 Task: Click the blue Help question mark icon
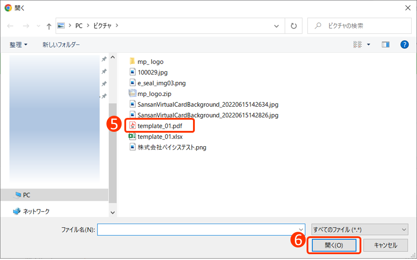(x=404, y=45)
